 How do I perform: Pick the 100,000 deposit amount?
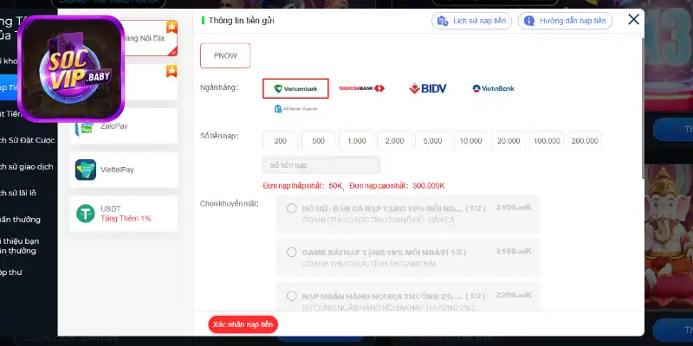coord(547,141)
